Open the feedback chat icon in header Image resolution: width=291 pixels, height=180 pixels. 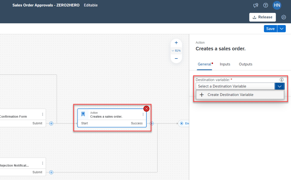pyautogui.click(x=256, y=5)
